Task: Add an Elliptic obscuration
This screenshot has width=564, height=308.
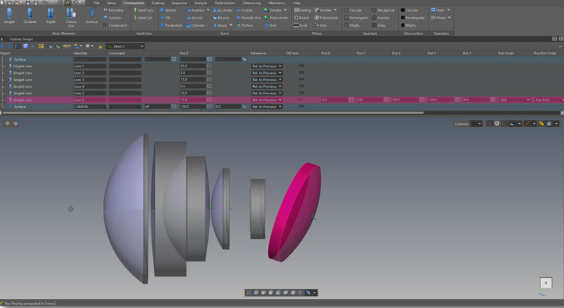Action: click(408, 25)
